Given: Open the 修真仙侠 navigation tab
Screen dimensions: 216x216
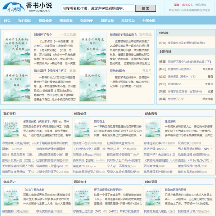Looking at the screenshot, I should 45,21.
